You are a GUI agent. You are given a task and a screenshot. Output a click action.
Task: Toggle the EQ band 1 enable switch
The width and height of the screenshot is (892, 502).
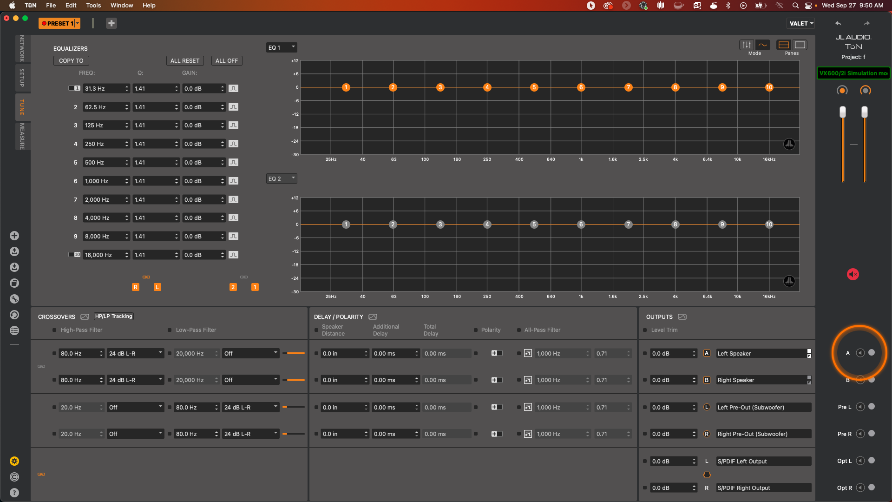[x=74, y=88]
